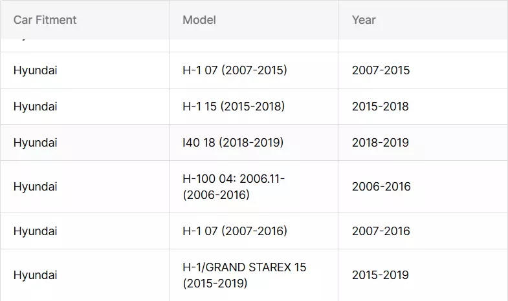Viewport: 508px width, 301px height.
Task: Select the H-1 15 (2015-2018) model cell
Action: [254, 107]
